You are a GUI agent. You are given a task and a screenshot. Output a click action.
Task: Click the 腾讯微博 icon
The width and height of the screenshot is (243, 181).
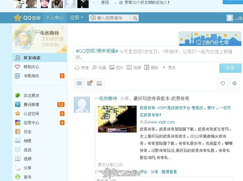click(x=18, y=104)
